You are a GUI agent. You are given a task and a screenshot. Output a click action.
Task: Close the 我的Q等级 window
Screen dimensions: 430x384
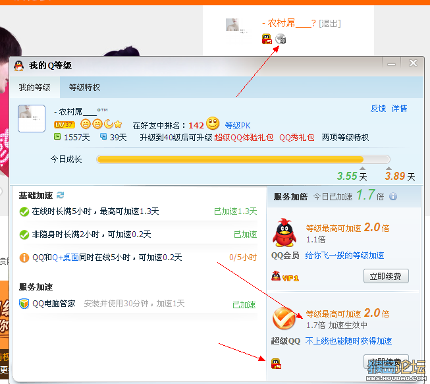[x=413, y=63]
